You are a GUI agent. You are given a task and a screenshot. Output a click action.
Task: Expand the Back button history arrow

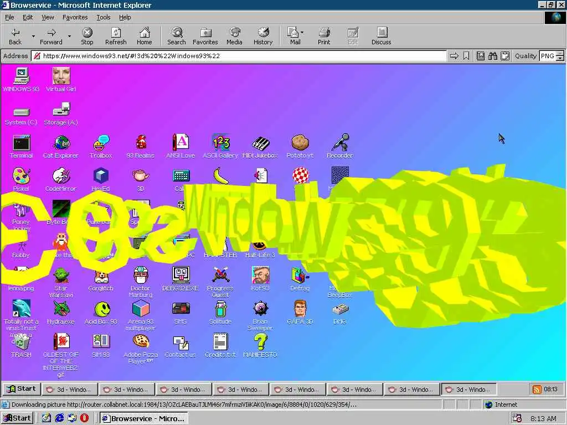(33, 36)
